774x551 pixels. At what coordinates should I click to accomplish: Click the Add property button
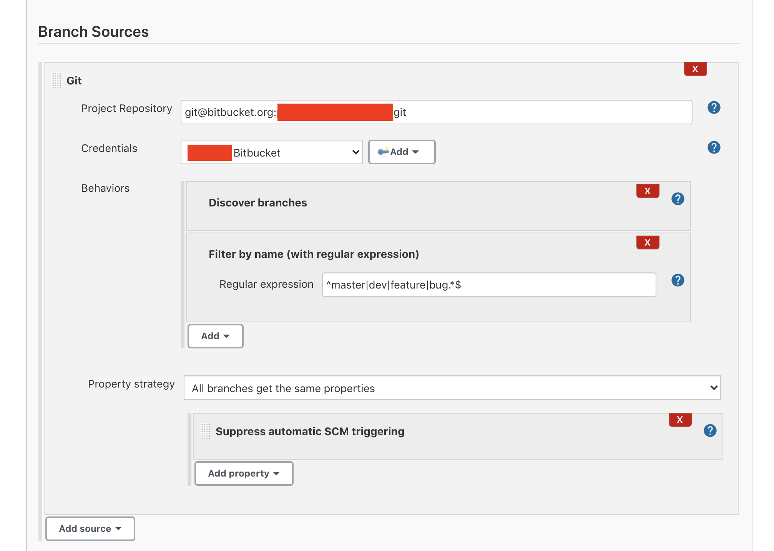244,473
